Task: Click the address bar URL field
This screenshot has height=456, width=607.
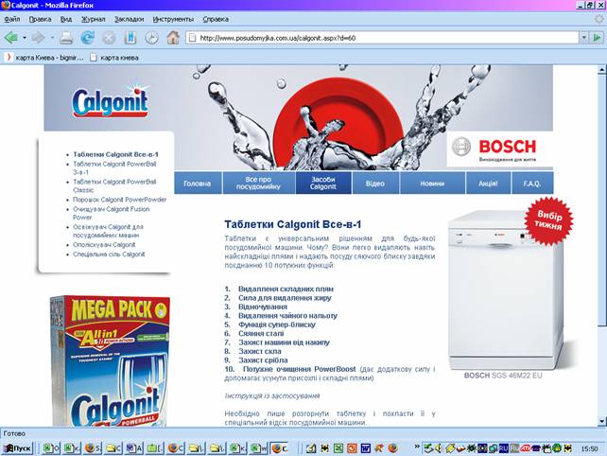Action: [378, 38]
